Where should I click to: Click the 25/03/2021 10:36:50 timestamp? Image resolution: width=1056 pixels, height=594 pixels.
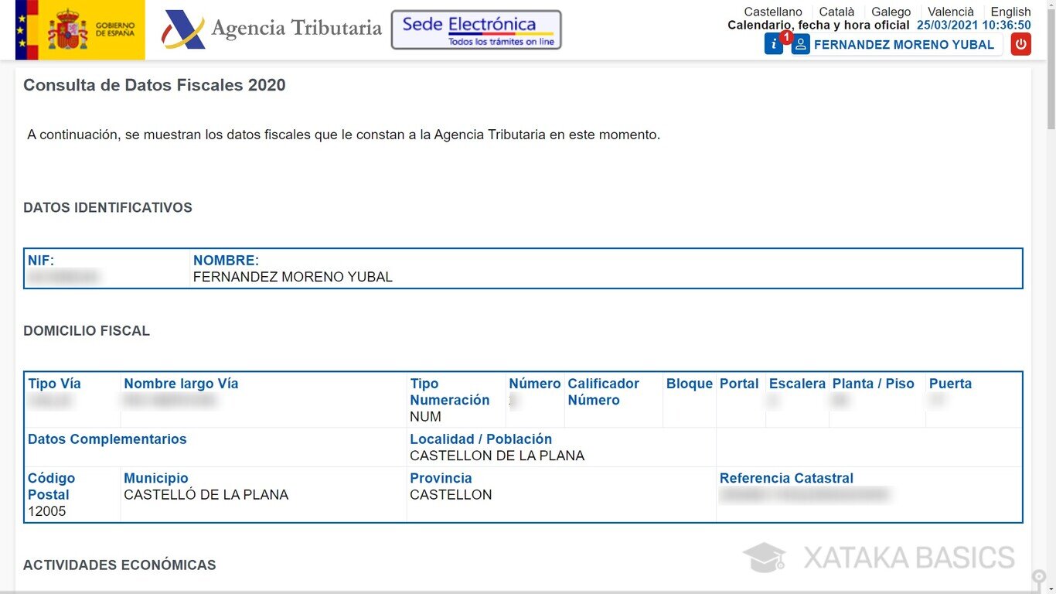974,26
